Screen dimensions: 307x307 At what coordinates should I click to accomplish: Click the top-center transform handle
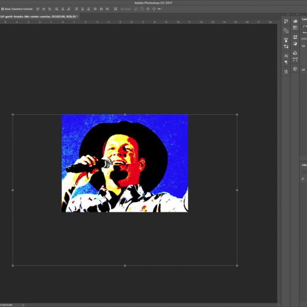125,115
